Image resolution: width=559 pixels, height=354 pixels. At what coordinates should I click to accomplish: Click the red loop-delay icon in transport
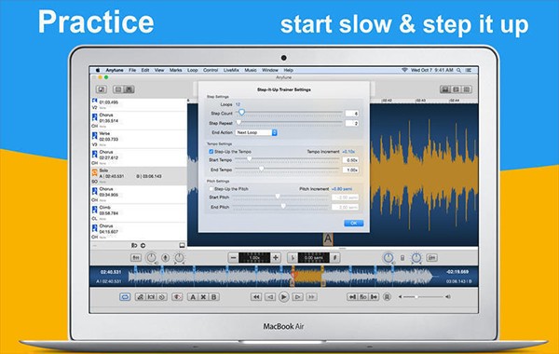[x=177, y=297]
